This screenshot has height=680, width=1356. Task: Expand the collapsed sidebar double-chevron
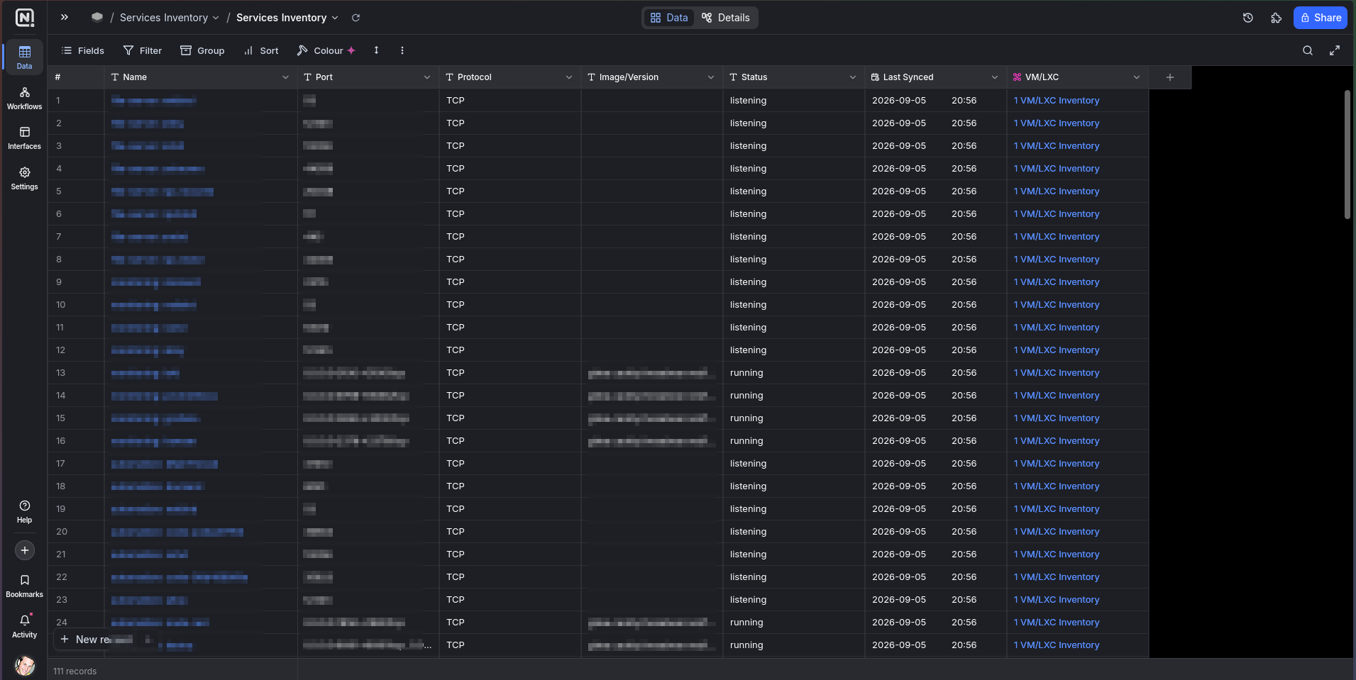pyautogui.click(x=65, y=17)
